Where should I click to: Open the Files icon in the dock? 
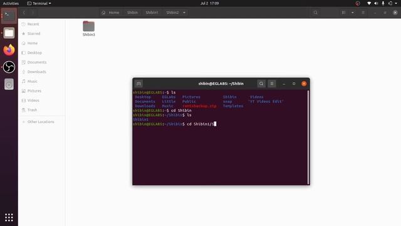point(9,33)
